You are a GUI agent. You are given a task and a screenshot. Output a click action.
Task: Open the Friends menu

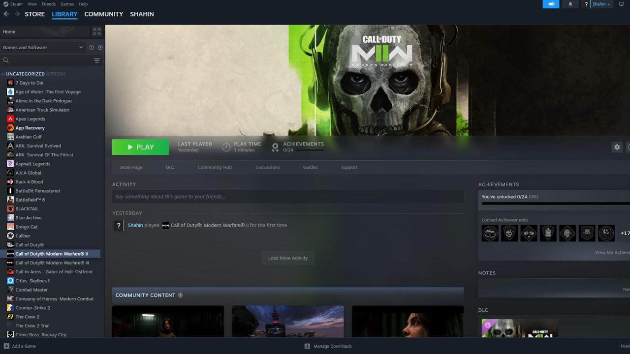[48, 4]
